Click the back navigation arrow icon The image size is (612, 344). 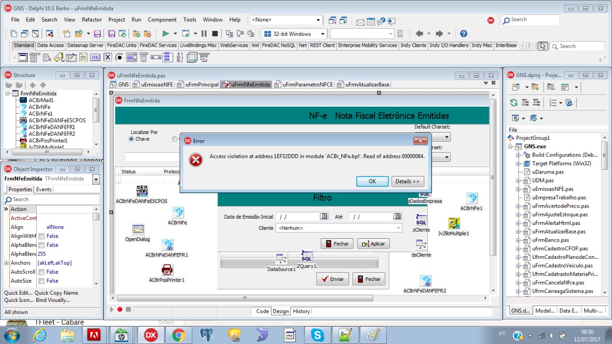[x=419, y=33]
